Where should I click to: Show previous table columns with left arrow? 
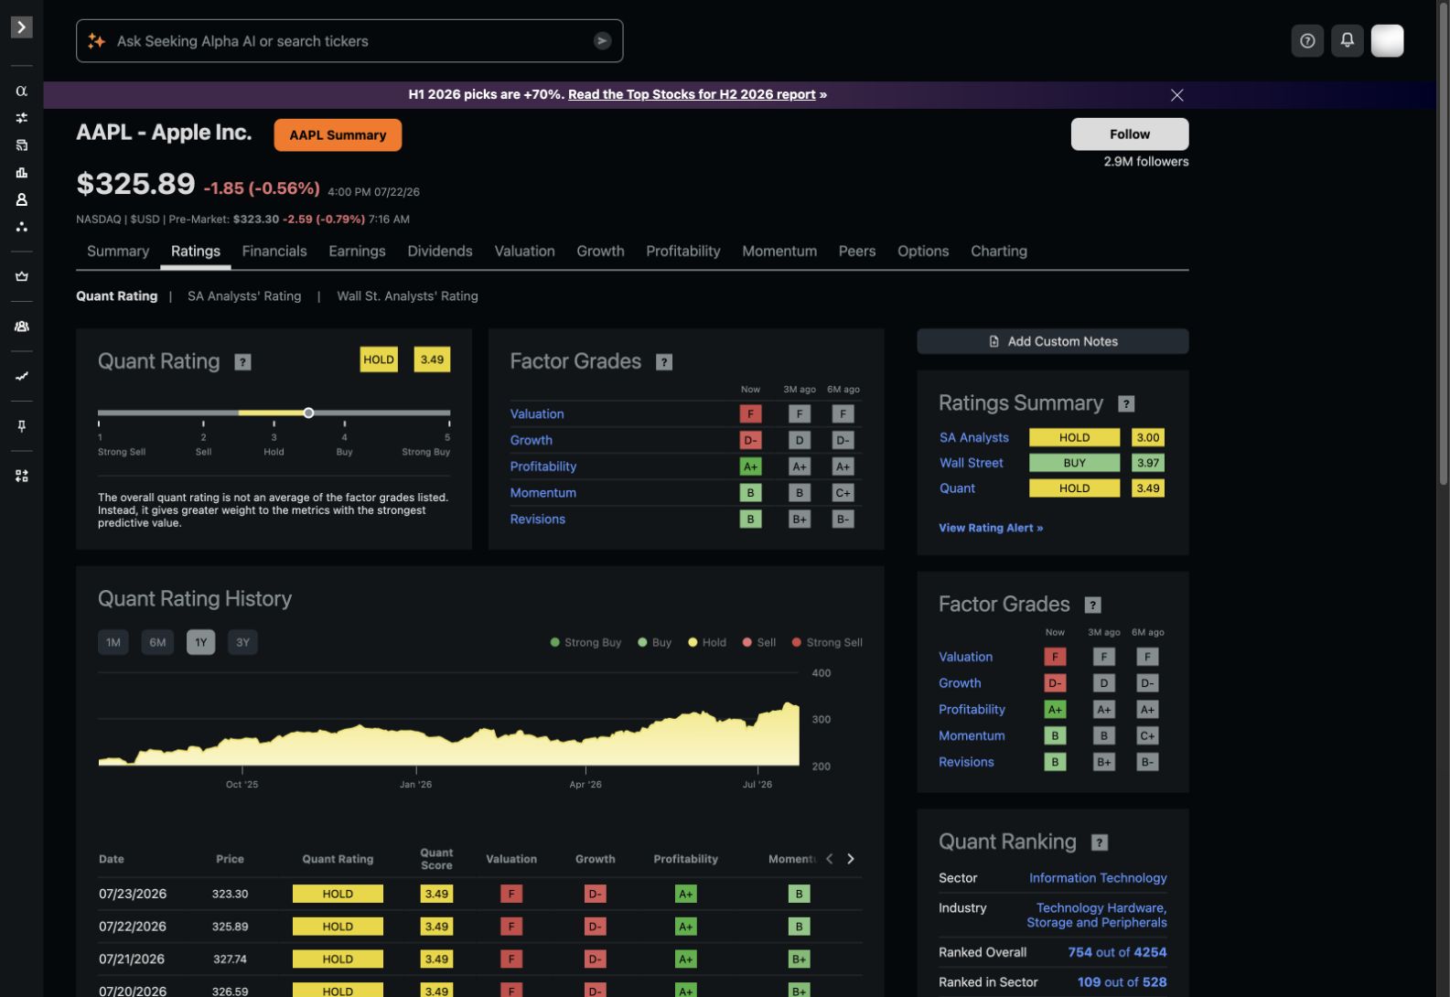(x=829, y=859)
